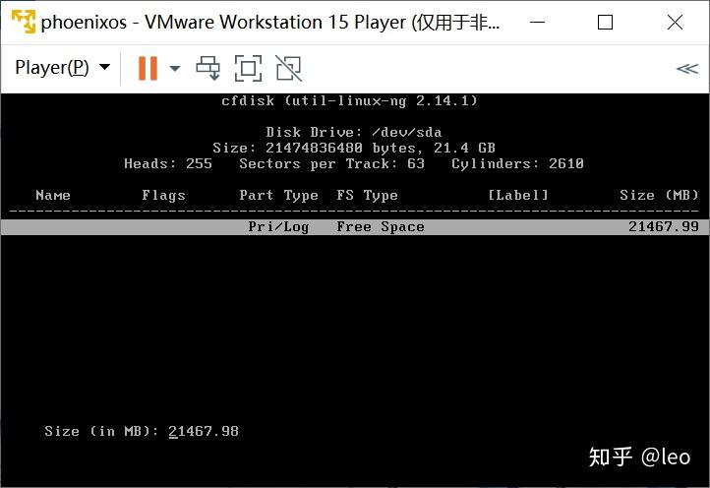The image size is (710, 488).
Task: Click the VMware app logo icon
Action: [x=23, y=22]
